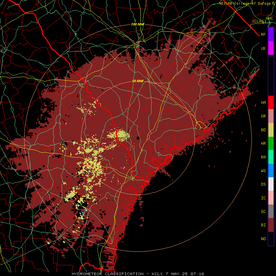Click the RF legend label text
The width and height of the screenshot is (276, 276).
pos(263,34)
